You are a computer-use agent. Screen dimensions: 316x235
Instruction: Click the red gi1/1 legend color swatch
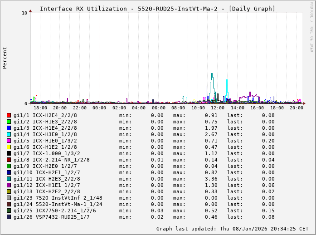(9, 115)
